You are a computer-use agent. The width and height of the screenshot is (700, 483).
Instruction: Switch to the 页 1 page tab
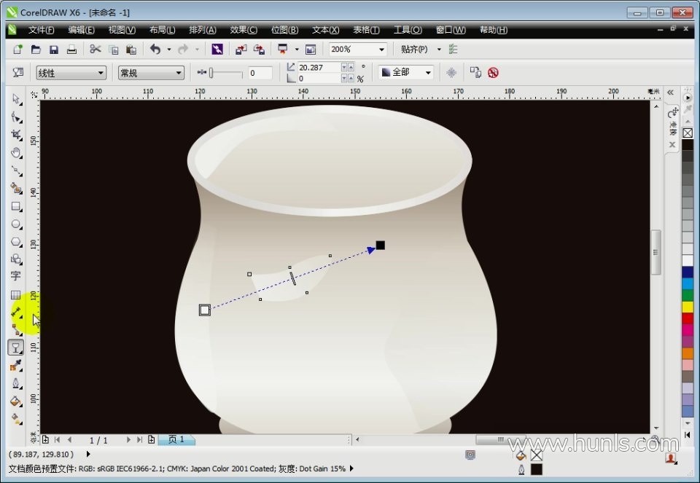pyautogui.click(x=176, y=440)
